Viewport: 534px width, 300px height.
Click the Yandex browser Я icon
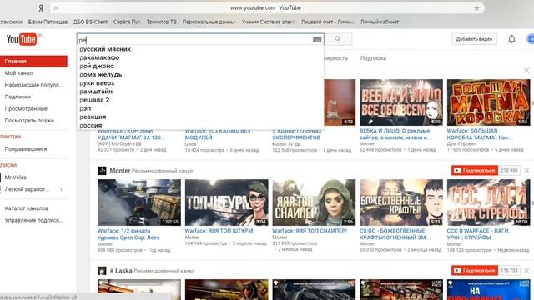point(41,7)
